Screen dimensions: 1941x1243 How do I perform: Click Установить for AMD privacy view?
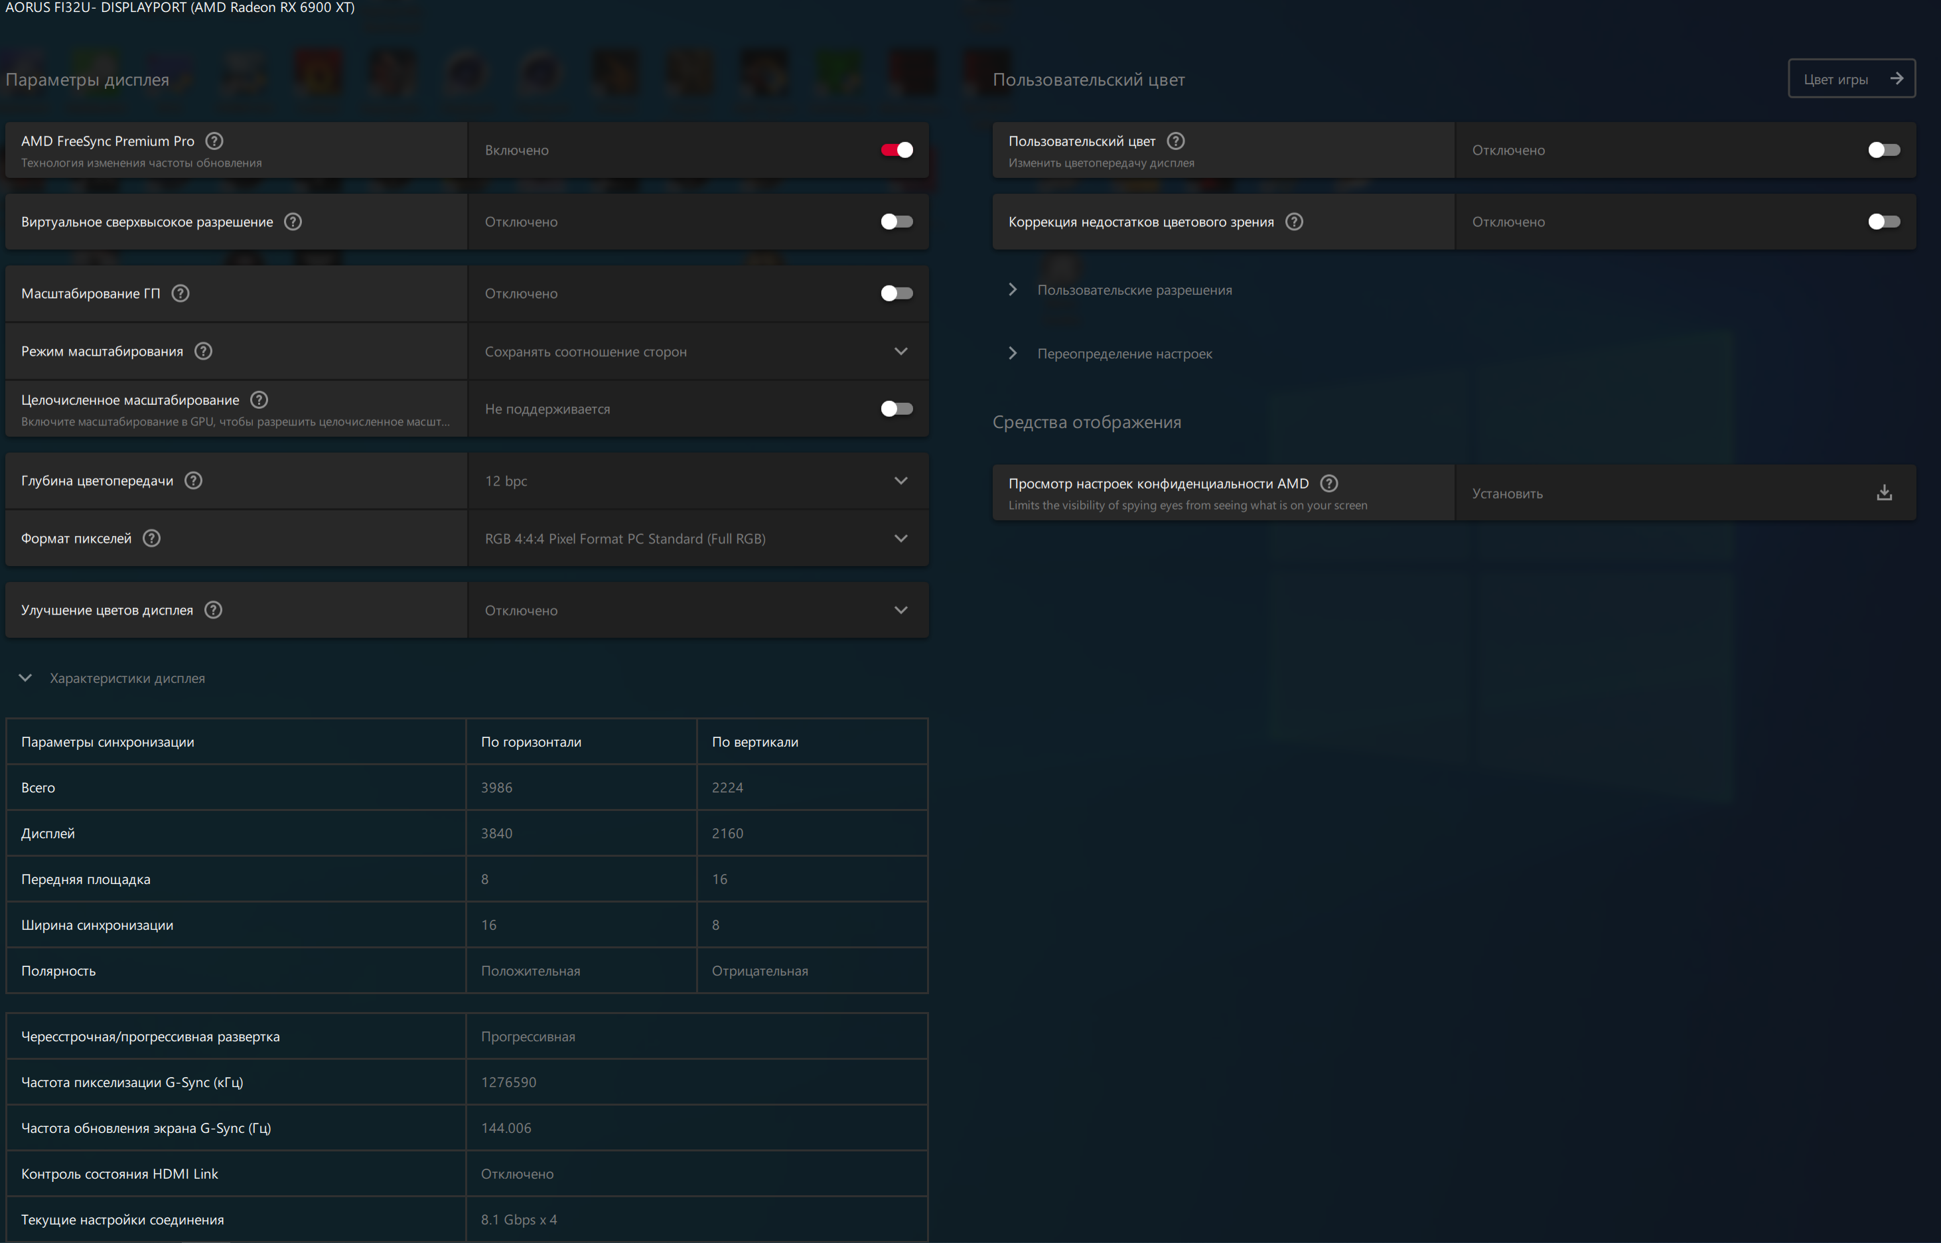pos(1507,493)
